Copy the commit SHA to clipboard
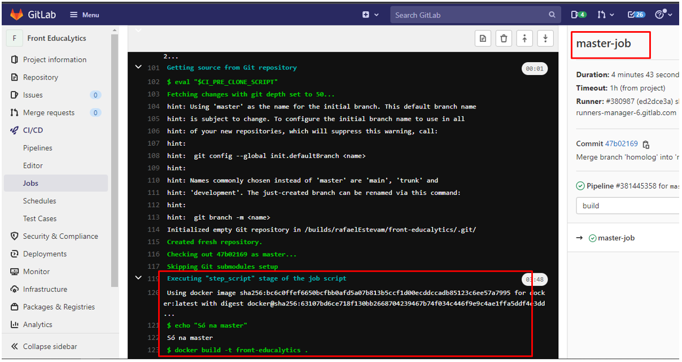 click(646, 144)
